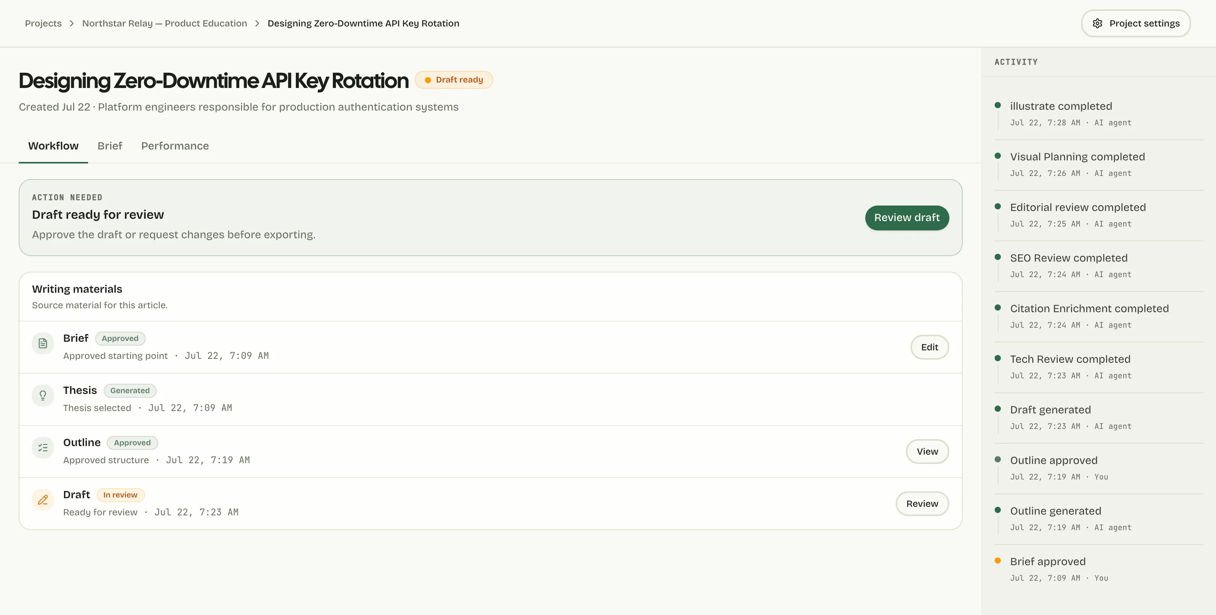Click the Draft ready for review heading
The width and height of the screenshot is (1216, 615).
point(98,215)
